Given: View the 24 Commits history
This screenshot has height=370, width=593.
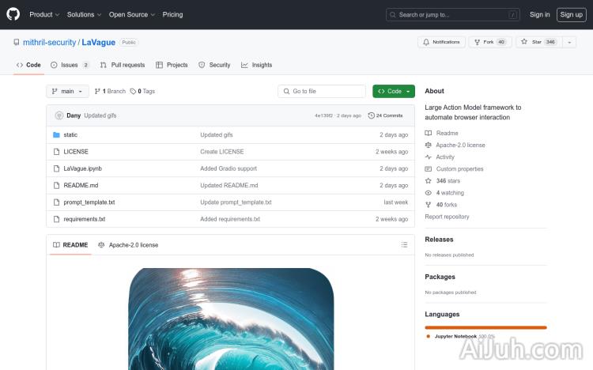Looking at the screenshot, I should 386,115.
